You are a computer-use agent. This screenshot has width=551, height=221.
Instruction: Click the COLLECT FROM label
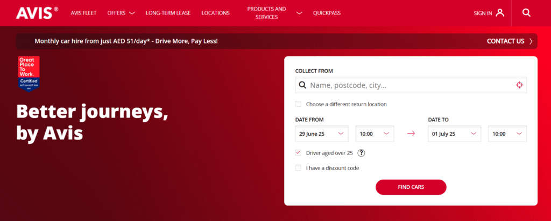click(x=314, y=71)
